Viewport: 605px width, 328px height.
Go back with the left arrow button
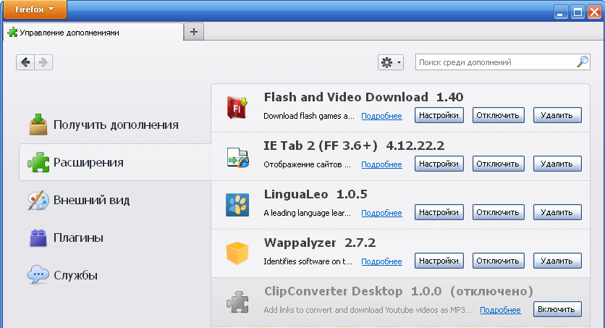tap(25, 62)
